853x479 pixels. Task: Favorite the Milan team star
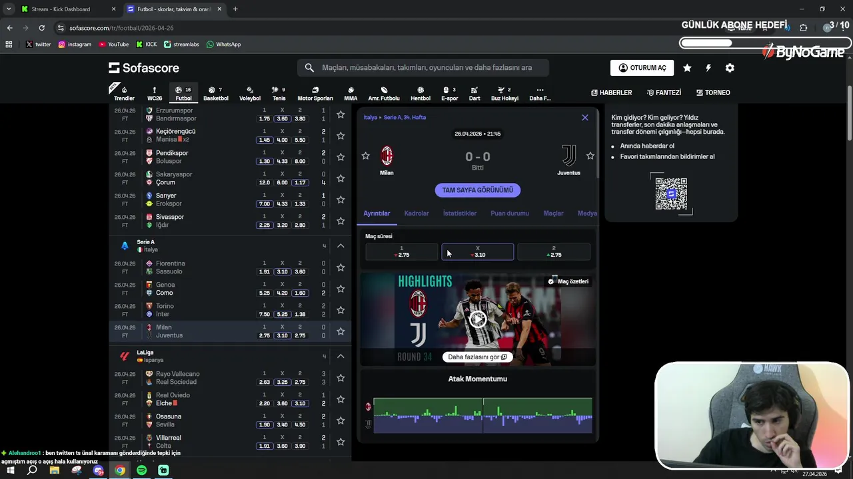pyautogui.click(x=365, y=156)
